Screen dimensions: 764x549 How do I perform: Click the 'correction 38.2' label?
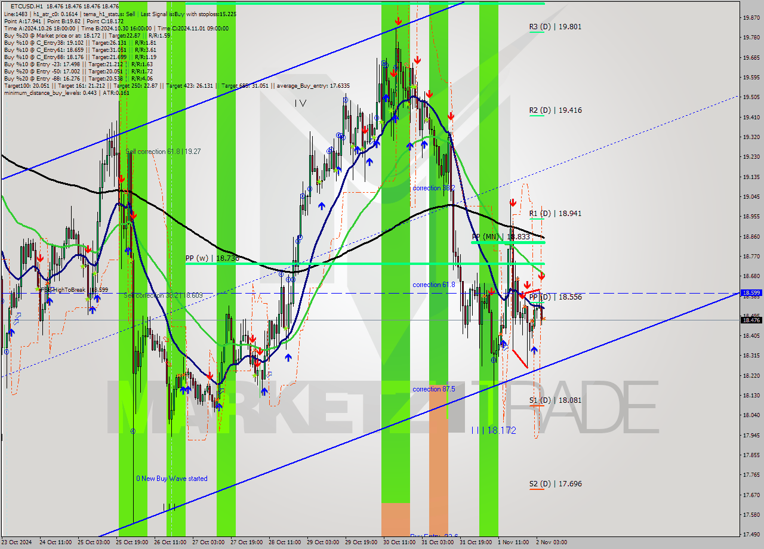click(x=434, y=188)
